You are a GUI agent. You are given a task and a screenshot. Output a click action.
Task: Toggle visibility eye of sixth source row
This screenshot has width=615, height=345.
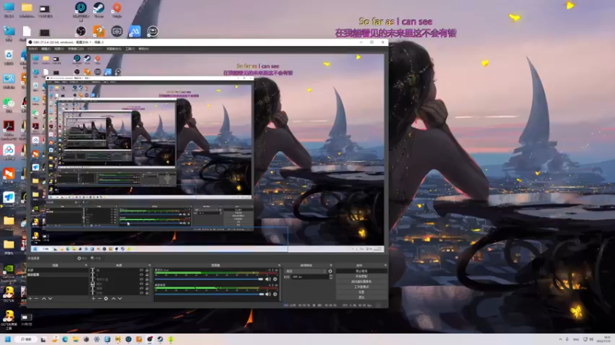click(141, 293)
